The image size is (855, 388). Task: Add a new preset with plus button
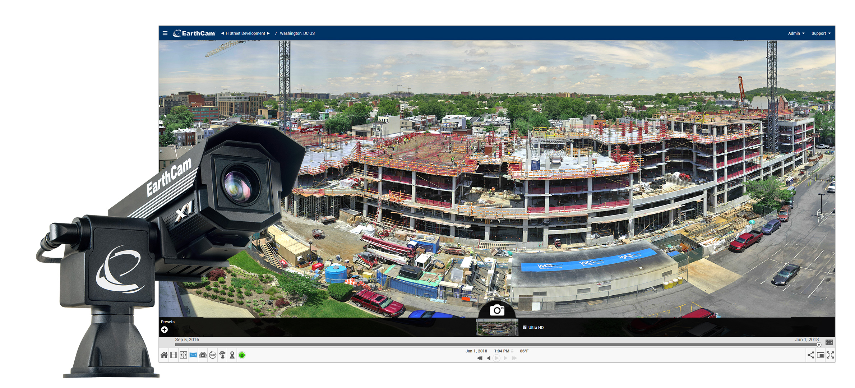click(x=165, y=329)
